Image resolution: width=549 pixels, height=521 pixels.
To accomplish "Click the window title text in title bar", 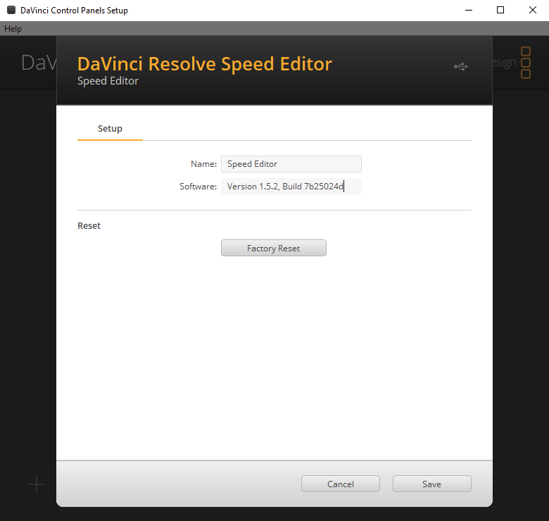I will point(74,11).
